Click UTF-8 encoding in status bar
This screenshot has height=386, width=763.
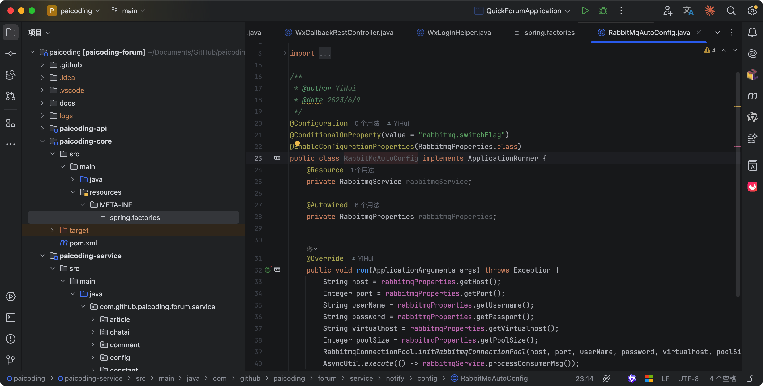coord(688,379)
